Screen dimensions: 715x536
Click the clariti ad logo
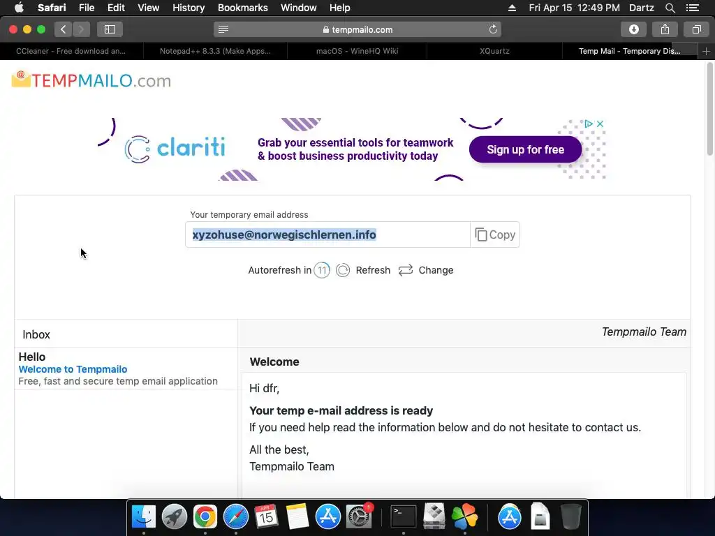coord(175,149)
